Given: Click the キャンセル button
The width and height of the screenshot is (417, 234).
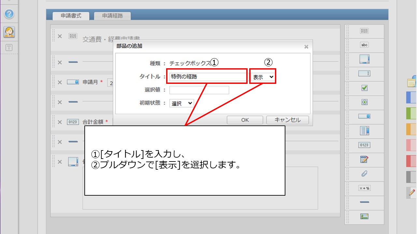Looking at the screenshot, I should pos(287,120).
